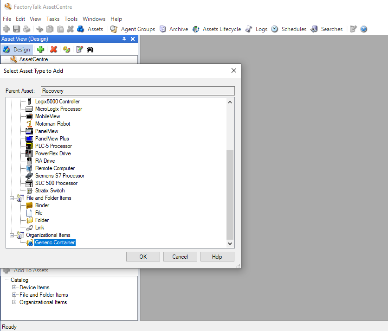The image size is (388, 331).
Task: Click the gray X delete icon in main toolbar
Action: (x=70, y=29)
